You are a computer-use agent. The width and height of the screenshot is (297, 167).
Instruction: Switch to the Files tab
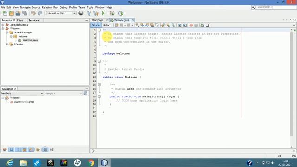20,20
